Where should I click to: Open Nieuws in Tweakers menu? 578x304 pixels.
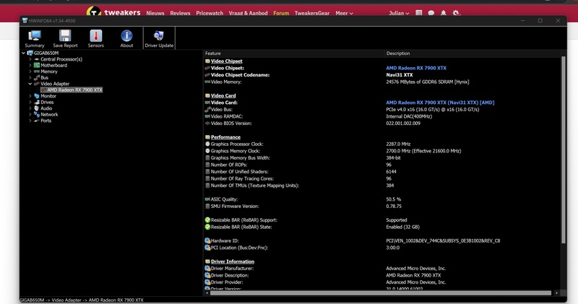[x=155, y=13]
